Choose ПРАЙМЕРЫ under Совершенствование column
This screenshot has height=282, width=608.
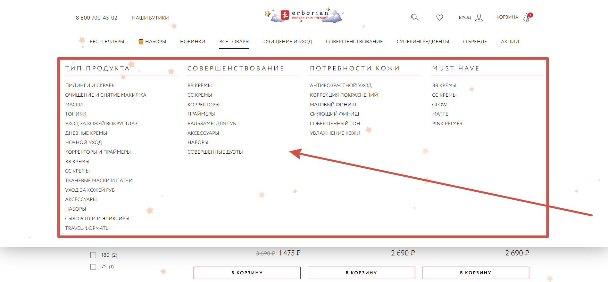(x=201, y=114)
